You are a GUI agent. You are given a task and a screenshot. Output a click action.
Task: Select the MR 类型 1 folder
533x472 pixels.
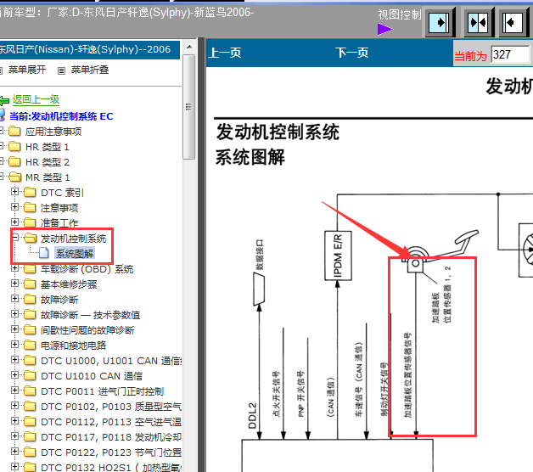pos(48,177)
